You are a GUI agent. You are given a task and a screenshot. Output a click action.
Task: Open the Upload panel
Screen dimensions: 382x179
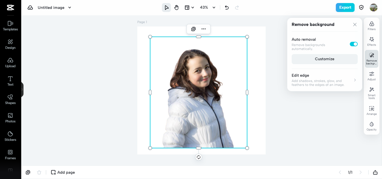coord(10,63)
